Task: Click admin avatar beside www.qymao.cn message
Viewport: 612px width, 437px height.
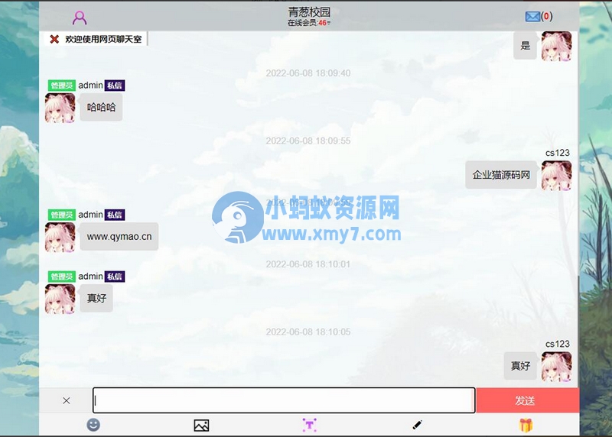Action: click(60, 238)
